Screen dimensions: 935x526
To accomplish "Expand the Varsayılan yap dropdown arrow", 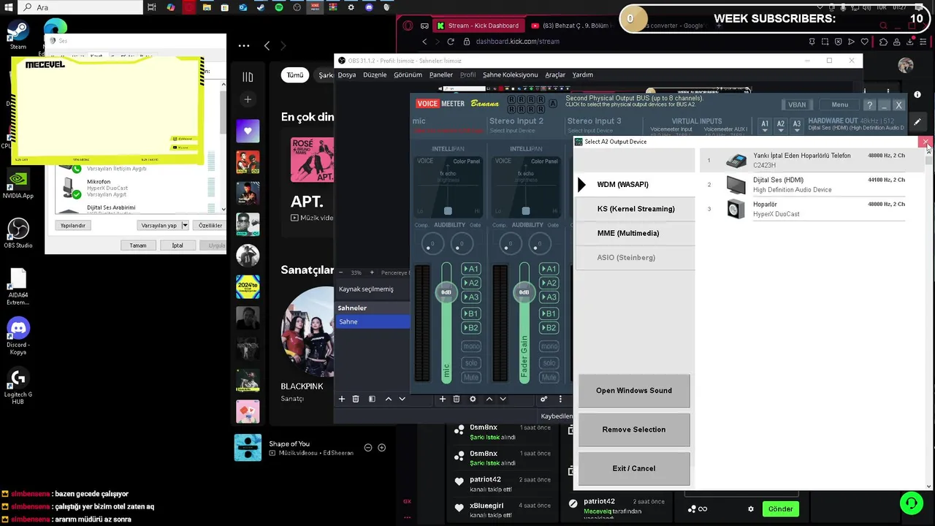I will click(185, 226).
